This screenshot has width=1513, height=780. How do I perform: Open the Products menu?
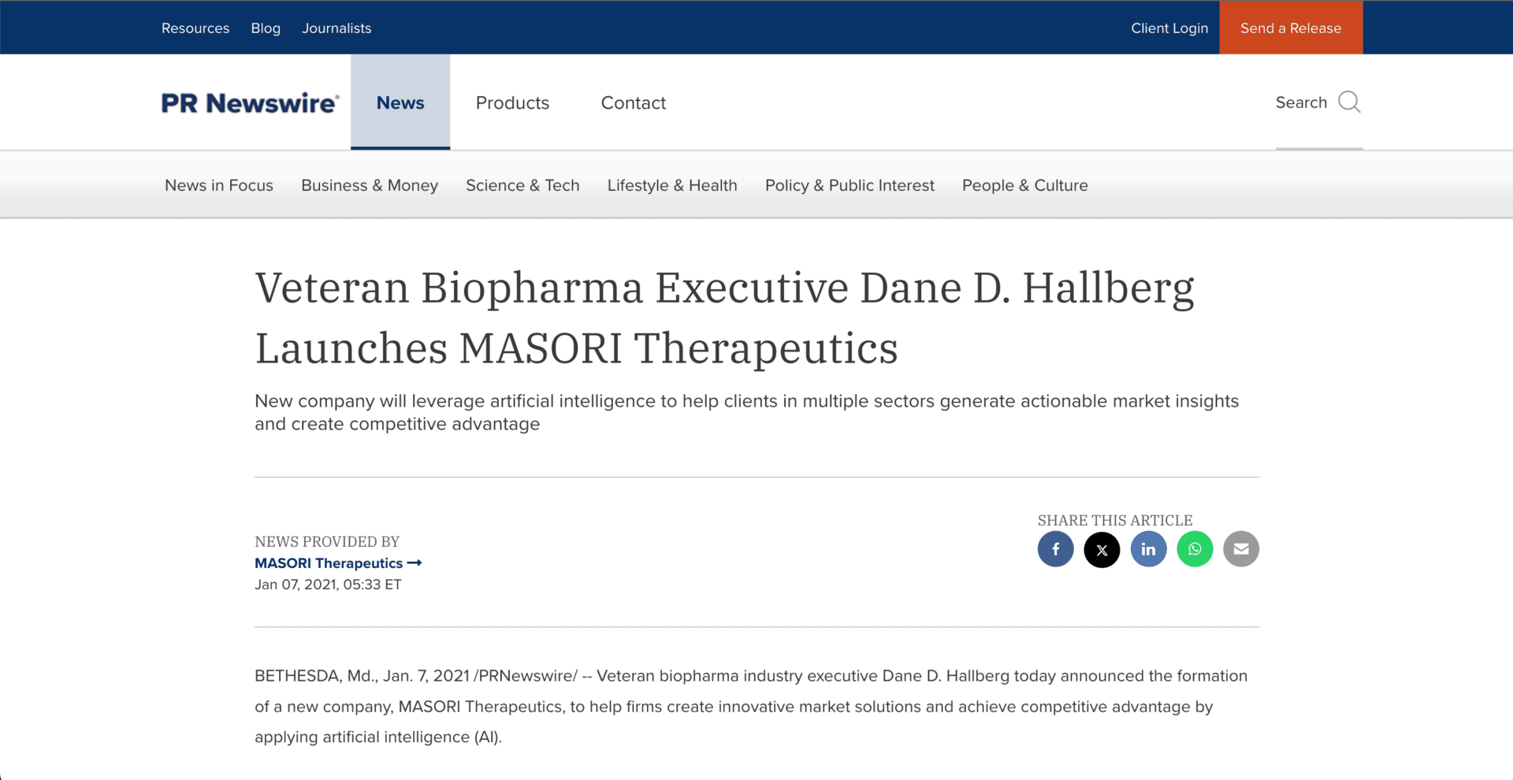pos(512,103)
